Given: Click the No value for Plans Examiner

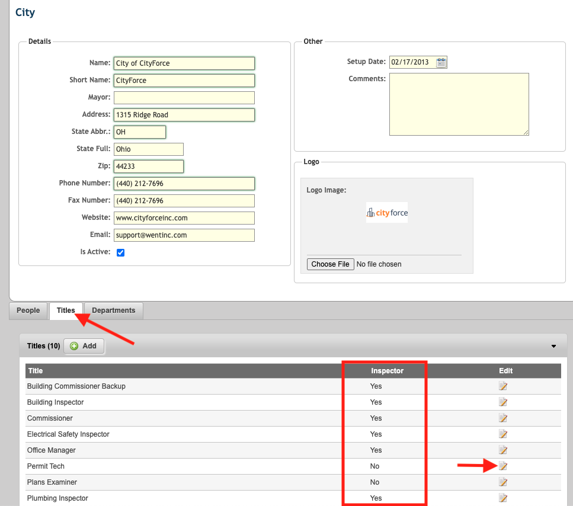Looking at the screenshot, I should tap(374, 482).
